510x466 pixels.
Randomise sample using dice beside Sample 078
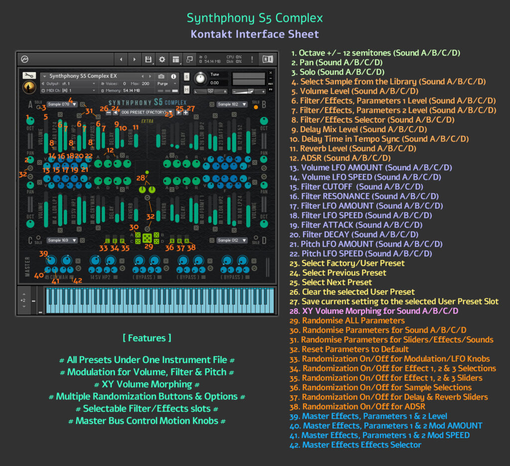pos(83,105)
